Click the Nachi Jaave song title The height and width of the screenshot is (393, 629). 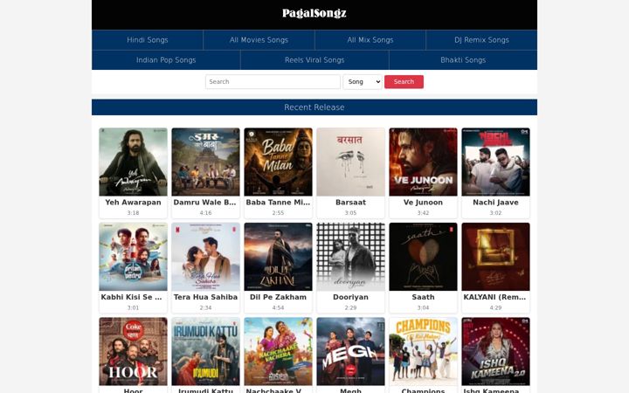click(495, 203)
